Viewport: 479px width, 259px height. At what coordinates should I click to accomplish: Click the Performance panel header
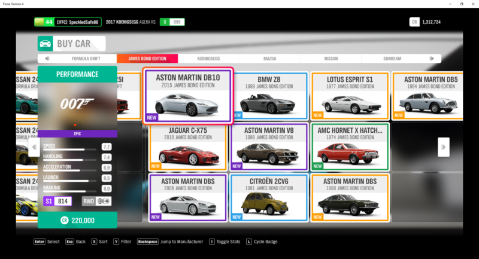[77, 74]
